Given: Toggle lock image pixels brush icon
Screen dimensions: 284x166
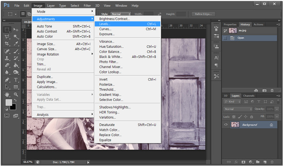Looking at the screenshot, I should click(240, 117).
